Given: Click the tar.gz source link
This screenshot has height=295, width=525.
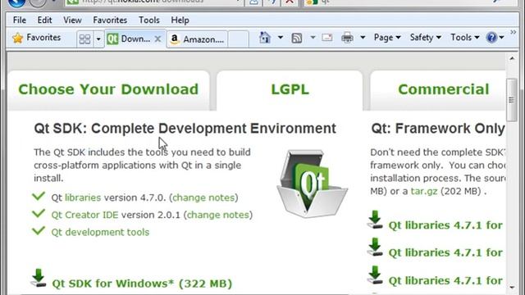Looking at the screenshot, I should tap(424, 191).
